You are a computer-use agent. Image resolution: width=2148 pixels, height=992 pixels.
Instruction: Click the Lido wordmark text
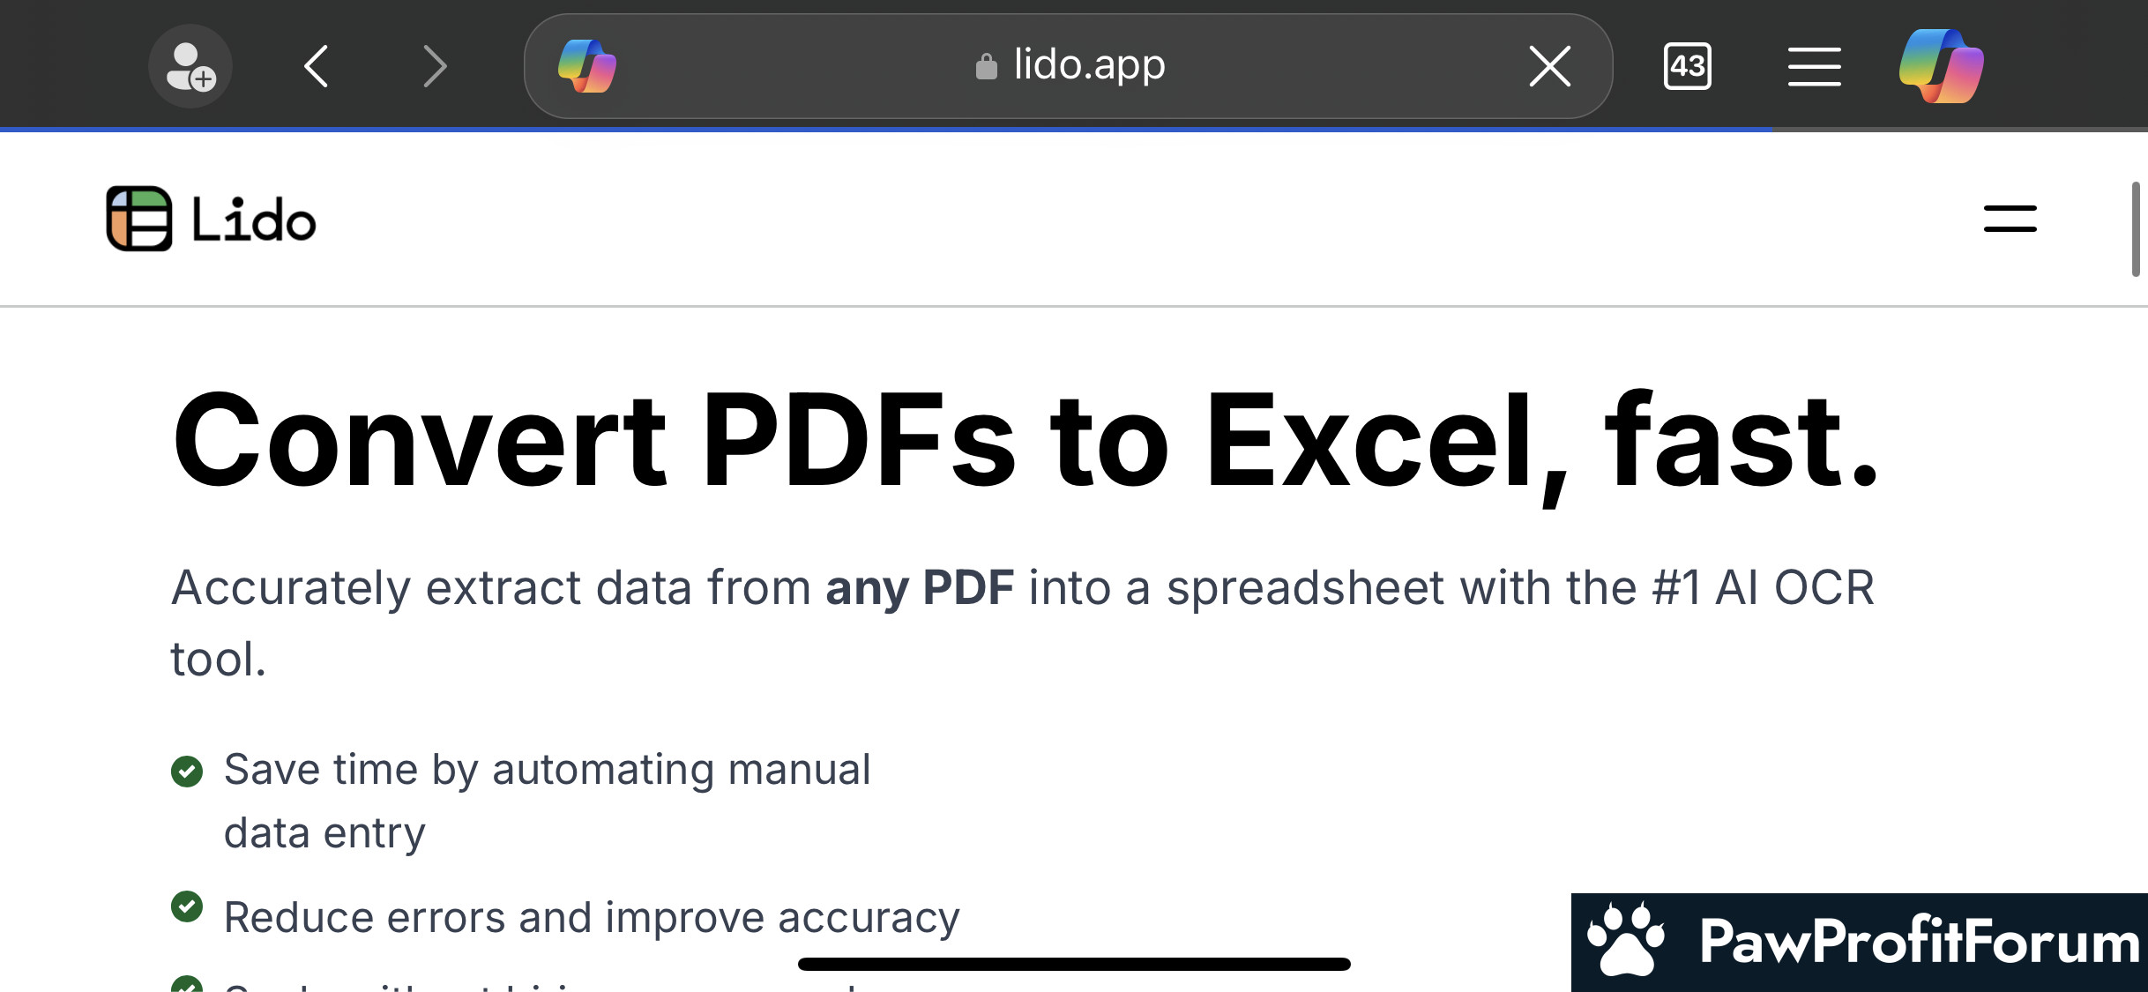point(254,220)
